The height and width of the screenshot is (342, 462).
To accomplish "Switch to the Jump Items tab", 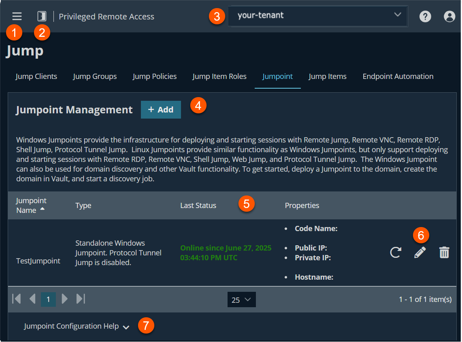I will point(328,76).
